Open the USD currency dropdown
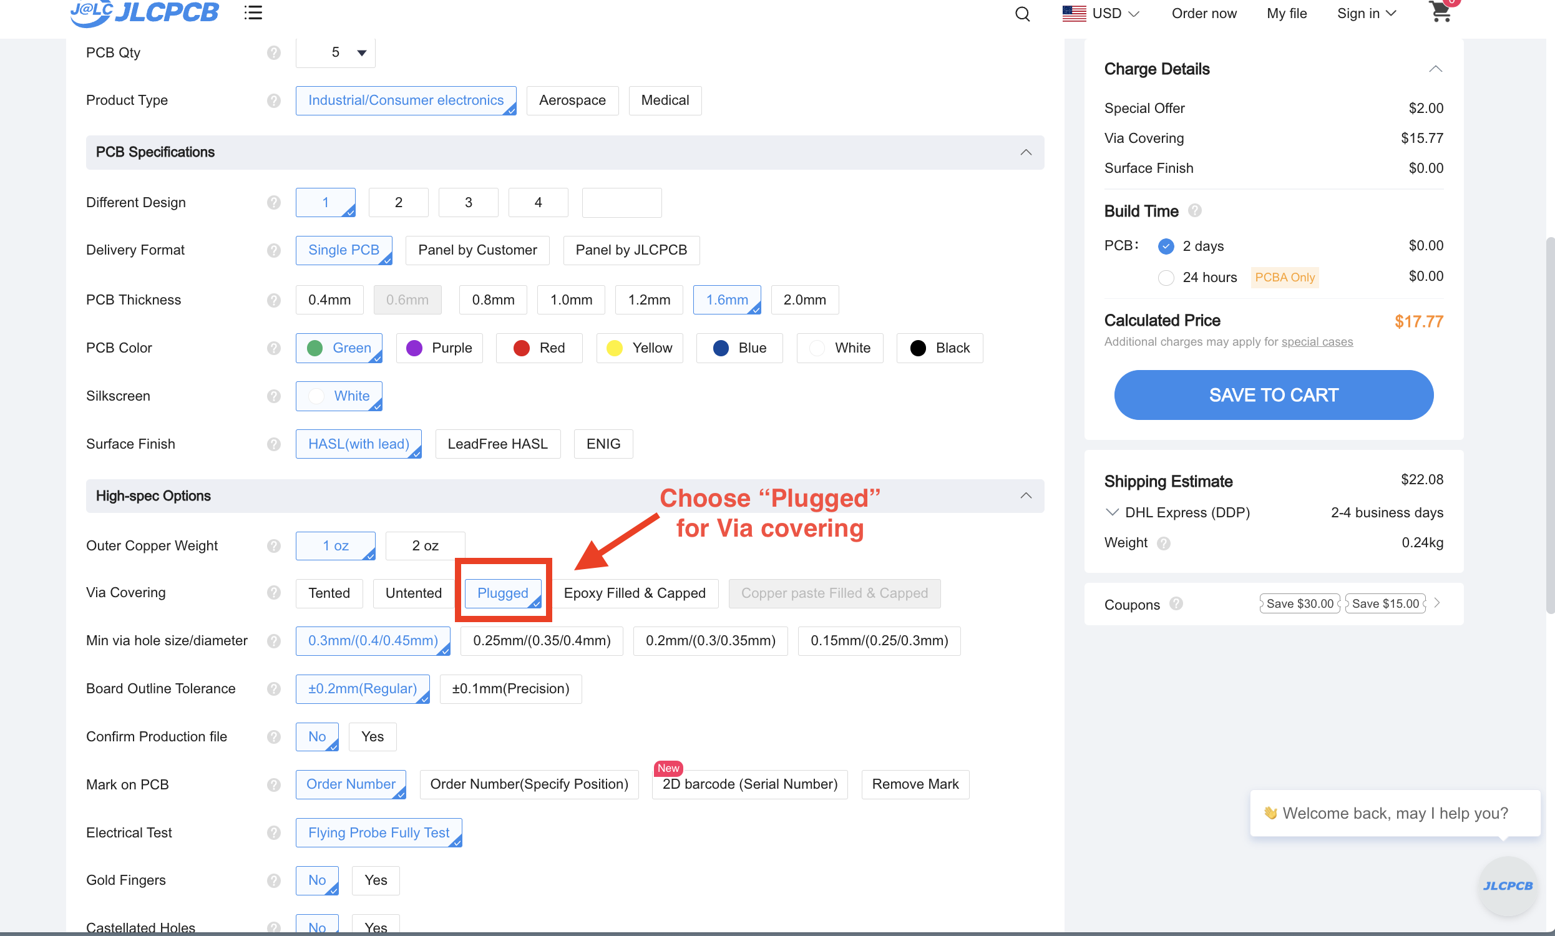This screenshot has height=936, width=1555. coord(1116,13)
